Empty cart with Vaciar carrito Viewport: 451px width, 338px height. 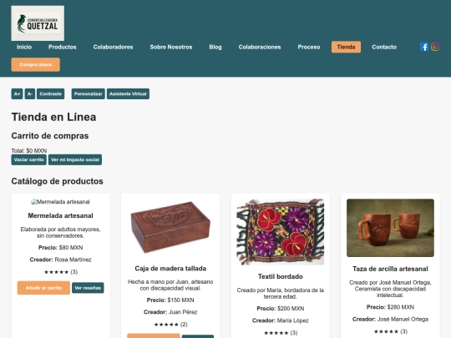(x=28, y=159)
